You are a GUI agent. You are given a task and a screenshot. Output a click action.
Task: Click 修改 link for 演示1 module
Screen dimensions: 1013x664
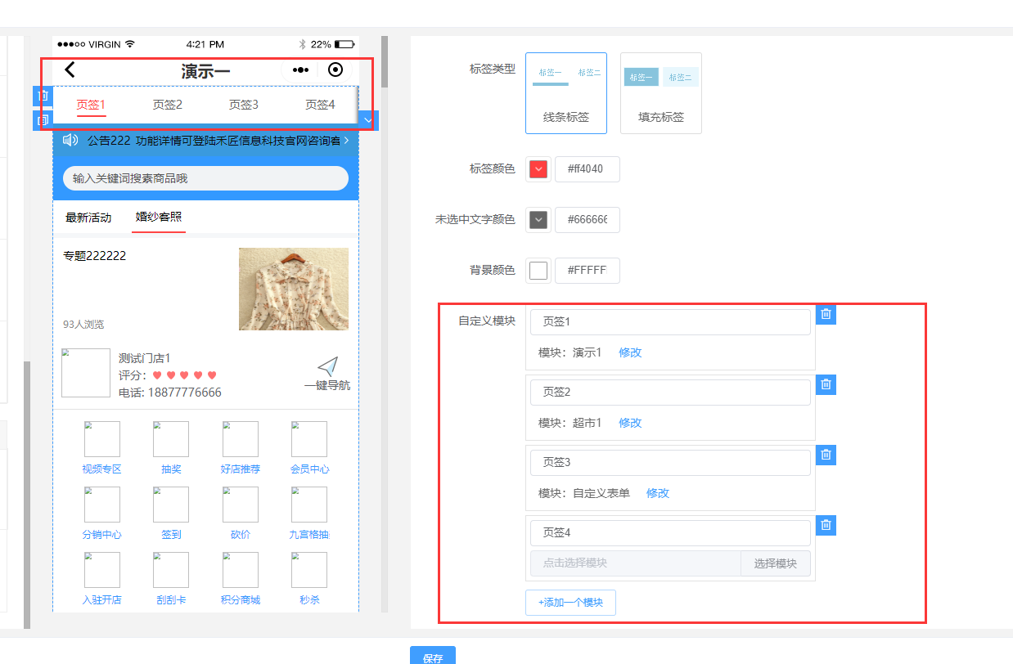click(630, 352)
